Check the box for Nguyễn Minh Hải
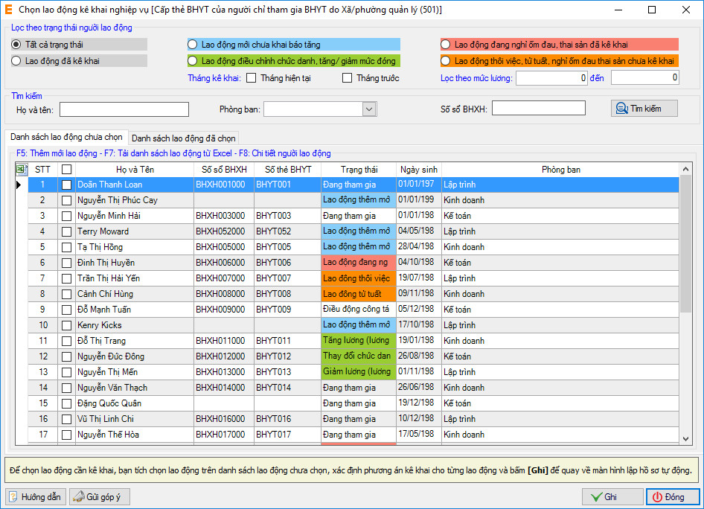 (x=67, y=216)
